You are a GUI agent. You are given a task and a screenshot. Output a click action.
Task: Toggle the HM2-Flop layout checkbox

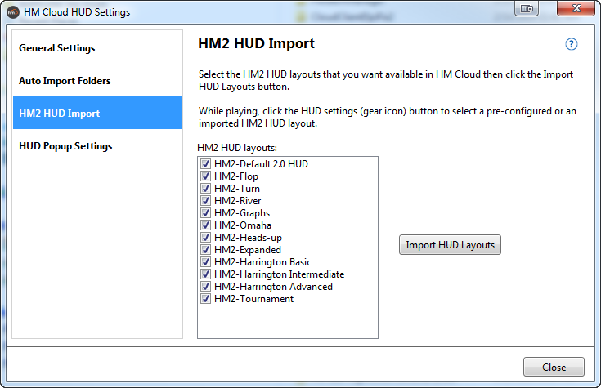click(x=205, y=176)
